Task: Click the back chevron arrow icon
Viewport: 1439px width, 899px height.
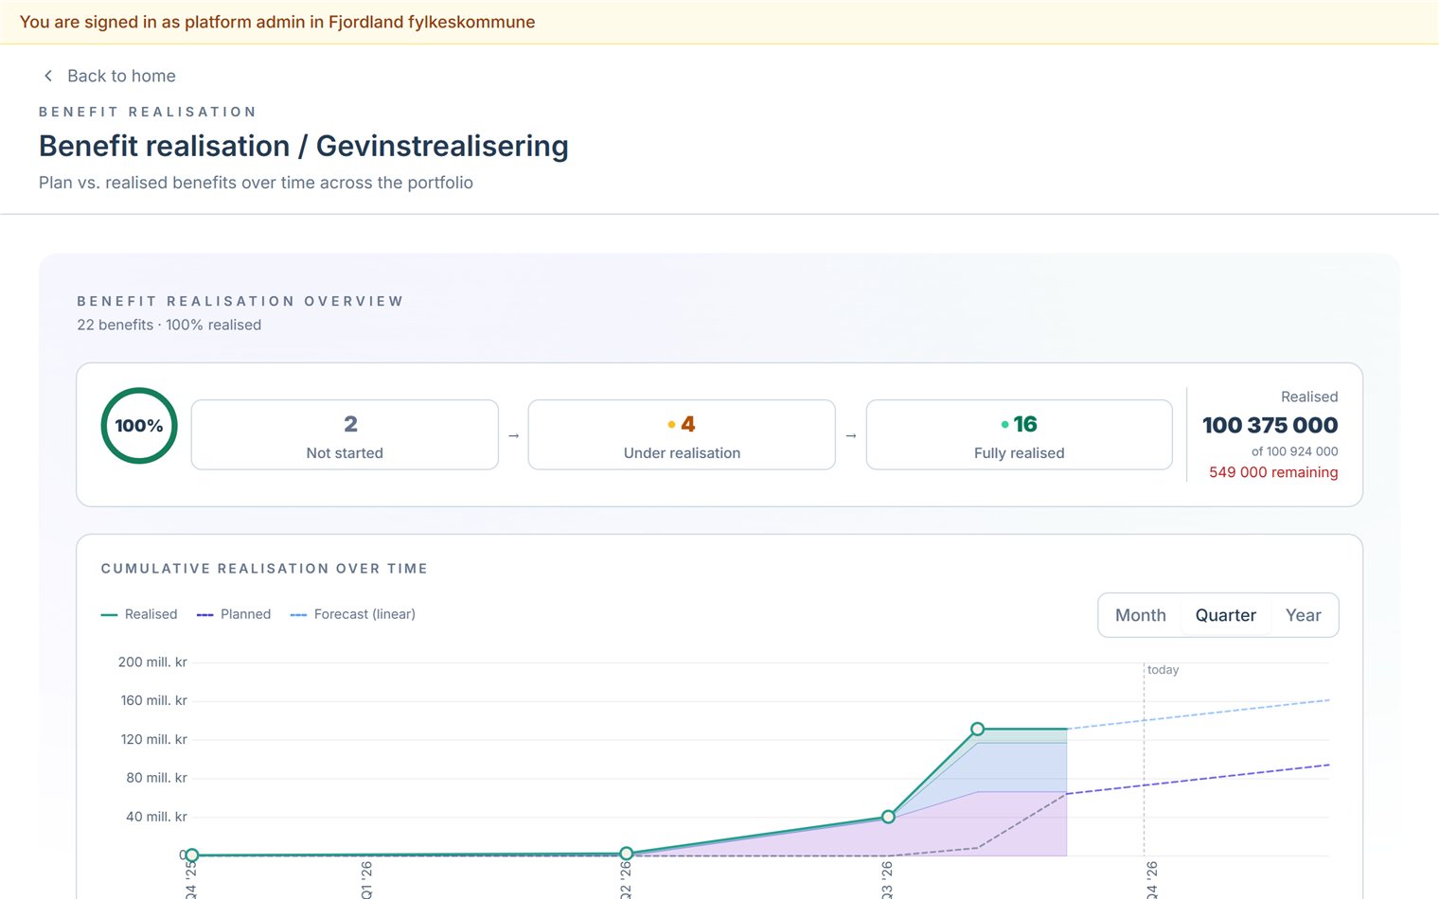Action: [x=48, y=76]
